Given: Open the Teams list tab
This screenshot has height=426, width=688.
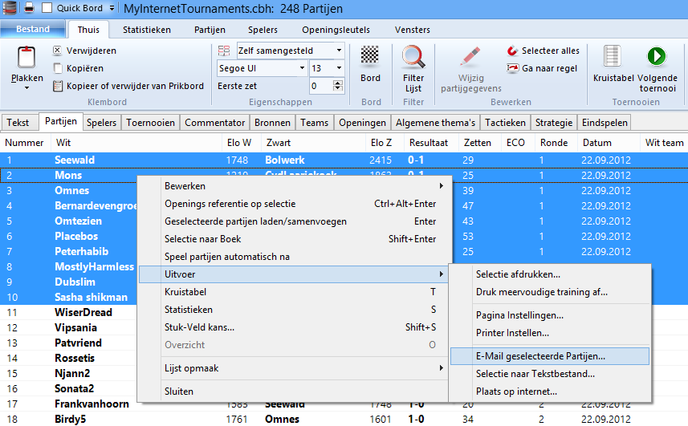Looking at the screenshot, I should coord(314,122).
